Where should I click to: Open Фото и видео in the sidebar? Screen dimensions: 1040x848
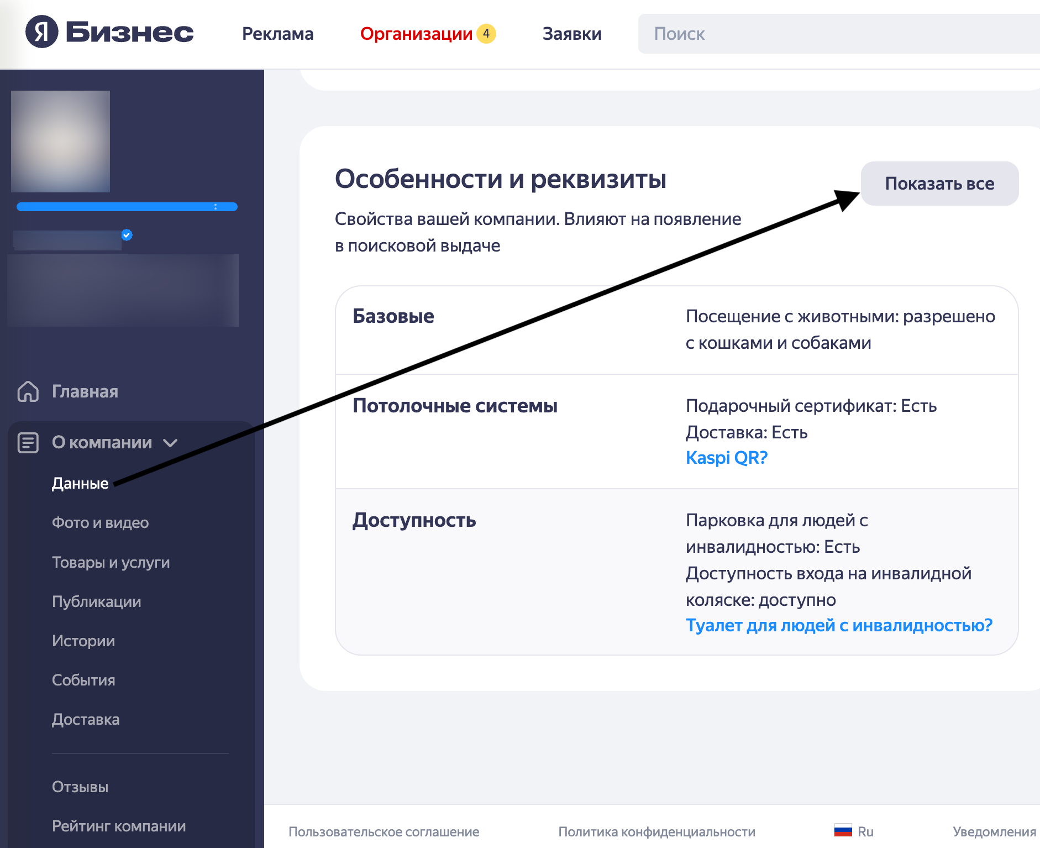(x=100, y=522)
